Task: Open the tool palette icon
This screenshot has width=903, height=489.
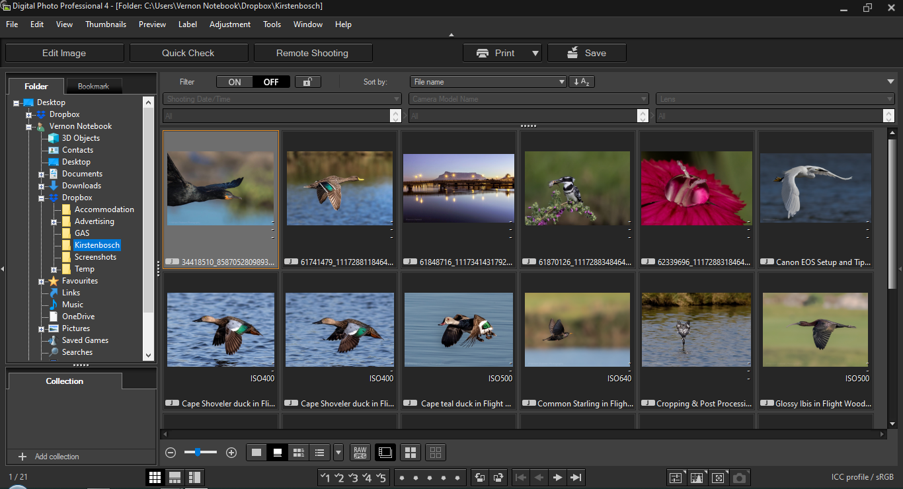Action: point(676,478)
